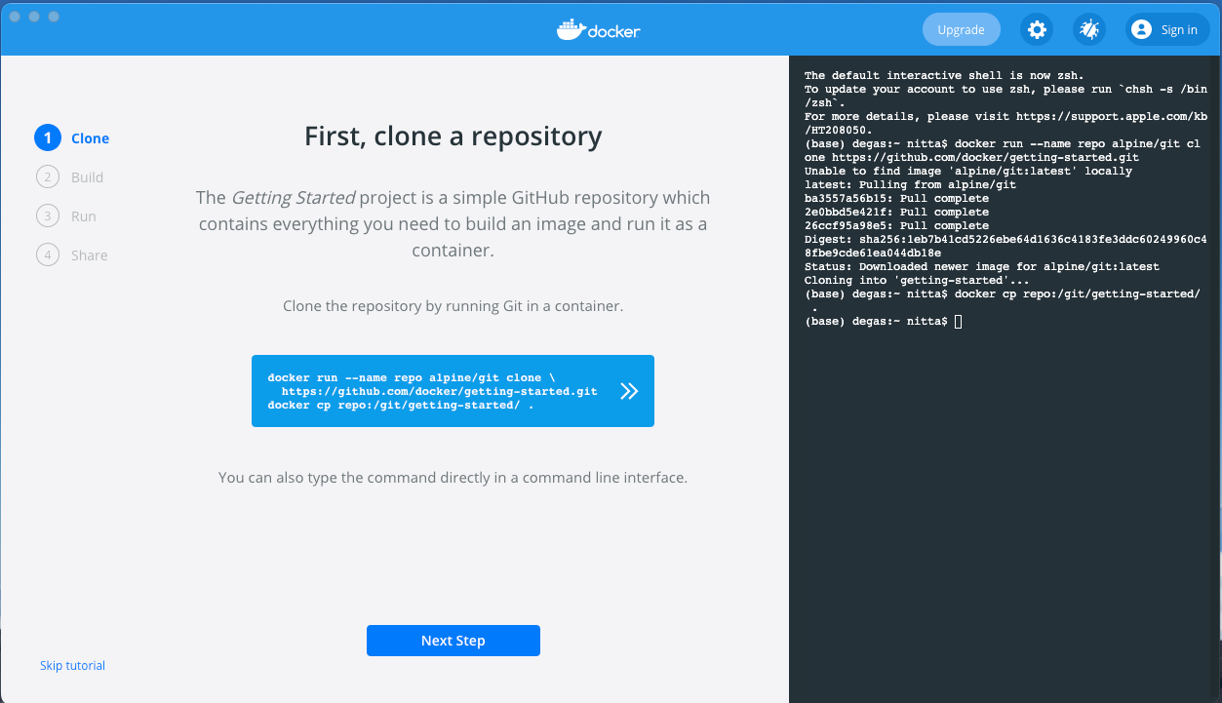Jump to the Share step
The width and height of the screenshot is (1222, 703).
pos(89,255)
